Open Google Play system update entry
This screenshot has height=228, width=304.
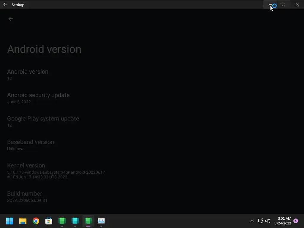click(x=152, y=121)
